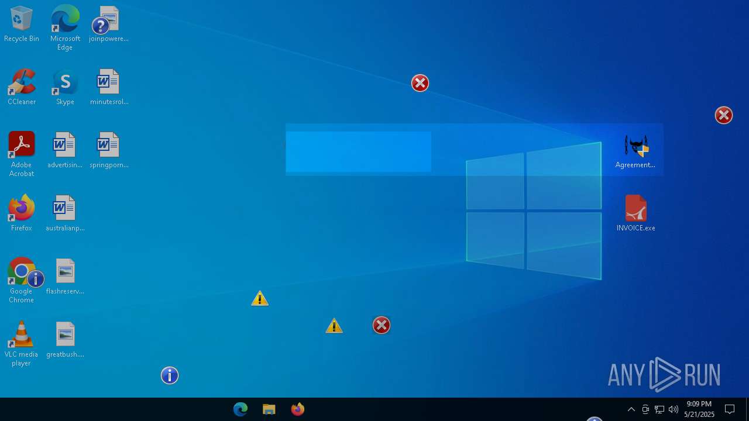The height and width of the screenshot is (421, 749).
Task: Open the CCleaner desktop shortcut
Action: coord(22,88)
